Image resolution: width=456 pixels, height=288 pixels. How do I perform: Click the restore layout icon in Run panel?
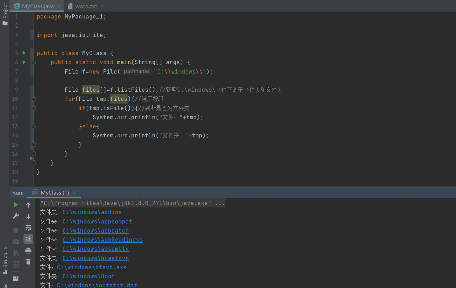pos(16,279)
